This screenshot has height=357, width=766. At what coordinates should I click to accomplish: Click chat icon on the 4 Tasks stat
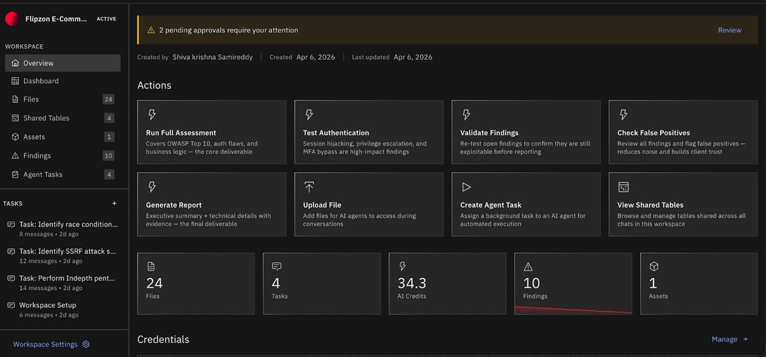pyautogui.click(x=276, y=266)
